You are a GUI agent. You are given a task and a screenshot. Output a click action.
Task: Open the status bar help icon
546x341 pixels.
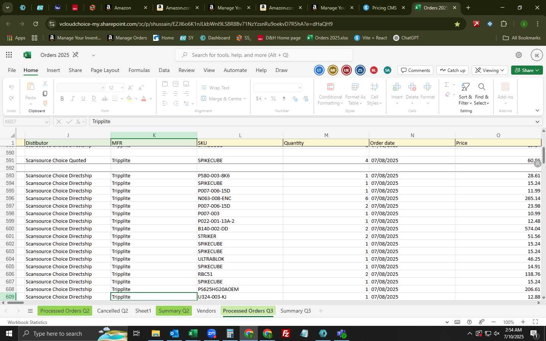[x=469, y=322]
